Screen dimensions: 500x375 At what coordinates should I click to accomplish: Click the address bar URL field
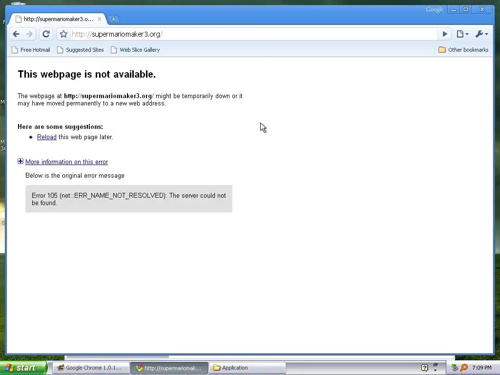coord(253,34)
